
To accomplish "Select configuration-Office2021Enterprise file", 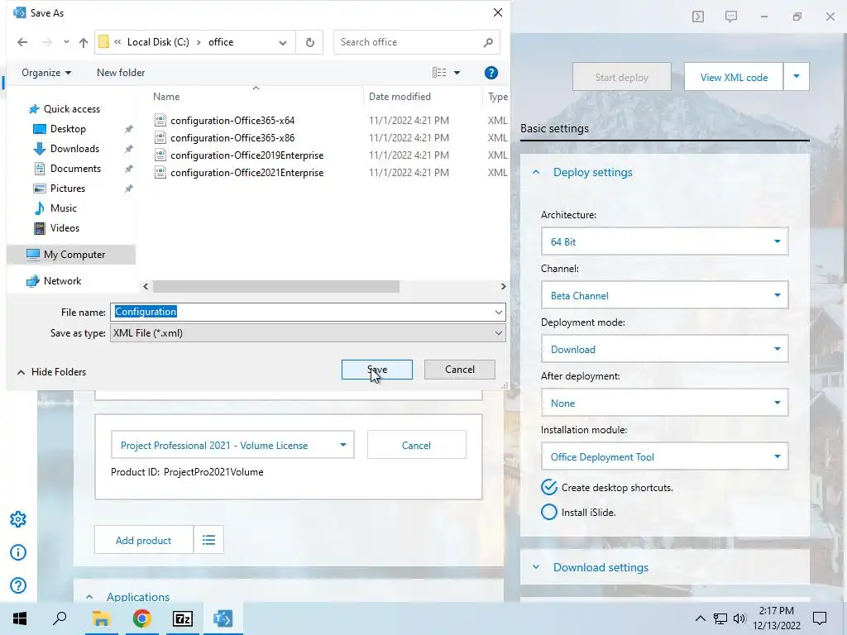I will (246, 172).
